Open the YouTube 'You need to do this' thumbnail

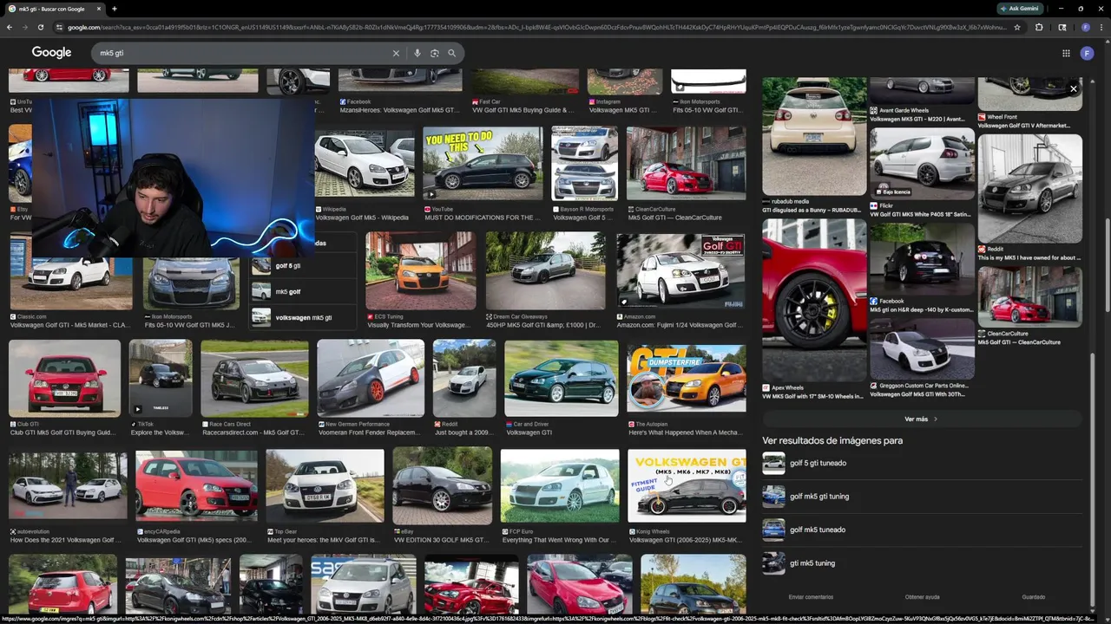coord(483,163)
